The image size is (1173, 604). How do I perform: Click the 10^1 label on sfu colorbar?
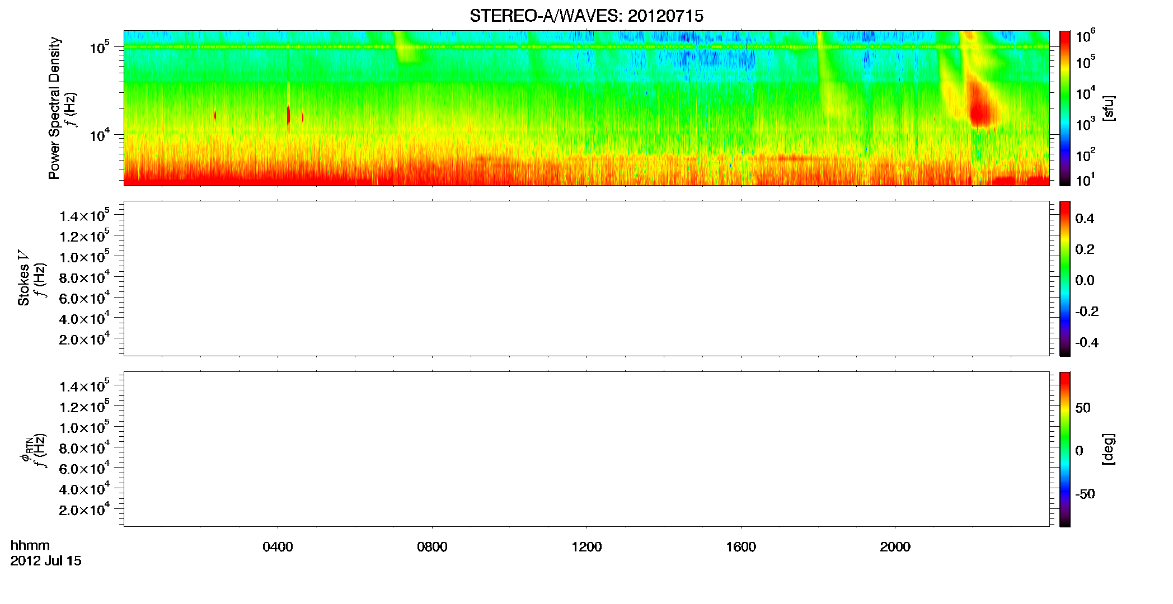1085,180
